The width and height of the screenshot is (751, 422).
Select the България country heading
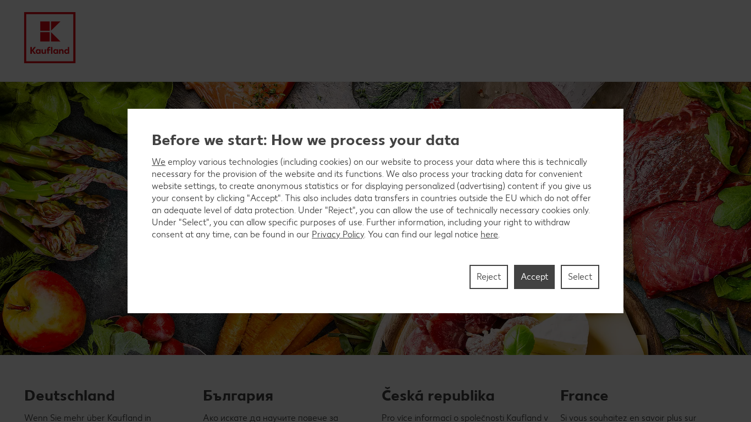coord(238,396)
